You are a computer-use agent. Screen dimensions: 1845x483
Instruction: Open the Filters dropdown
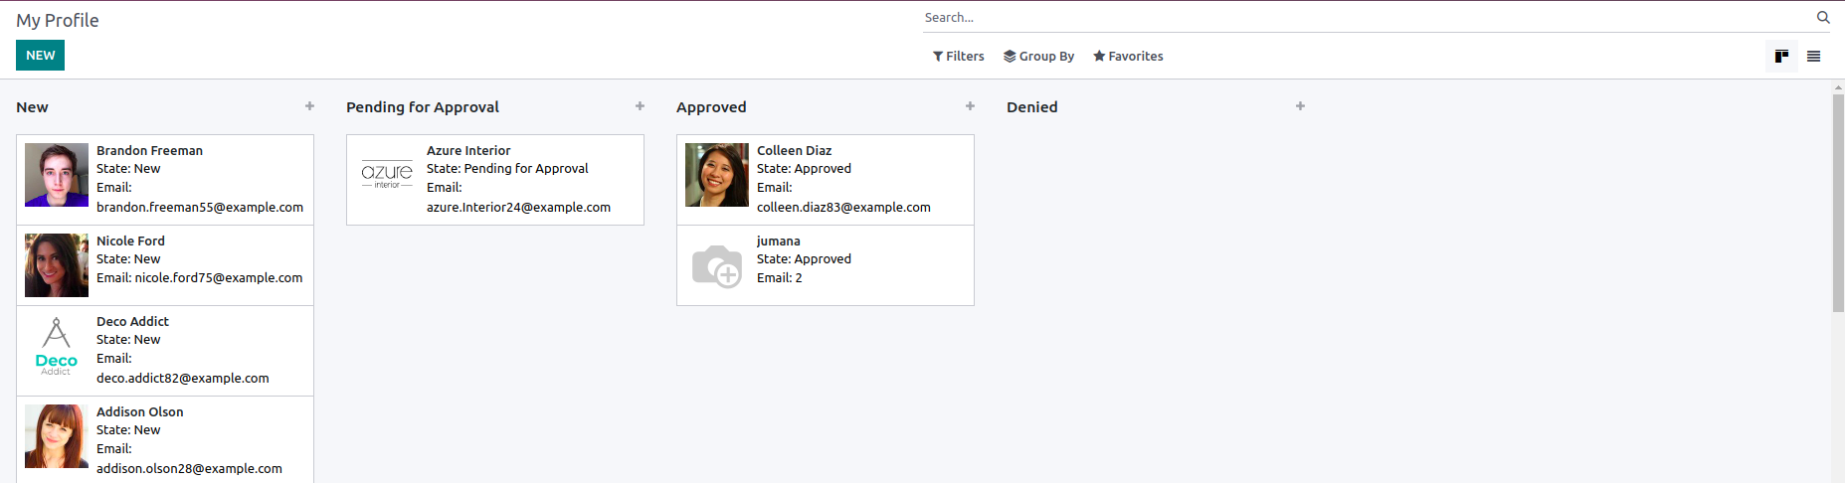pyautogui.click(x=958, y=57)
